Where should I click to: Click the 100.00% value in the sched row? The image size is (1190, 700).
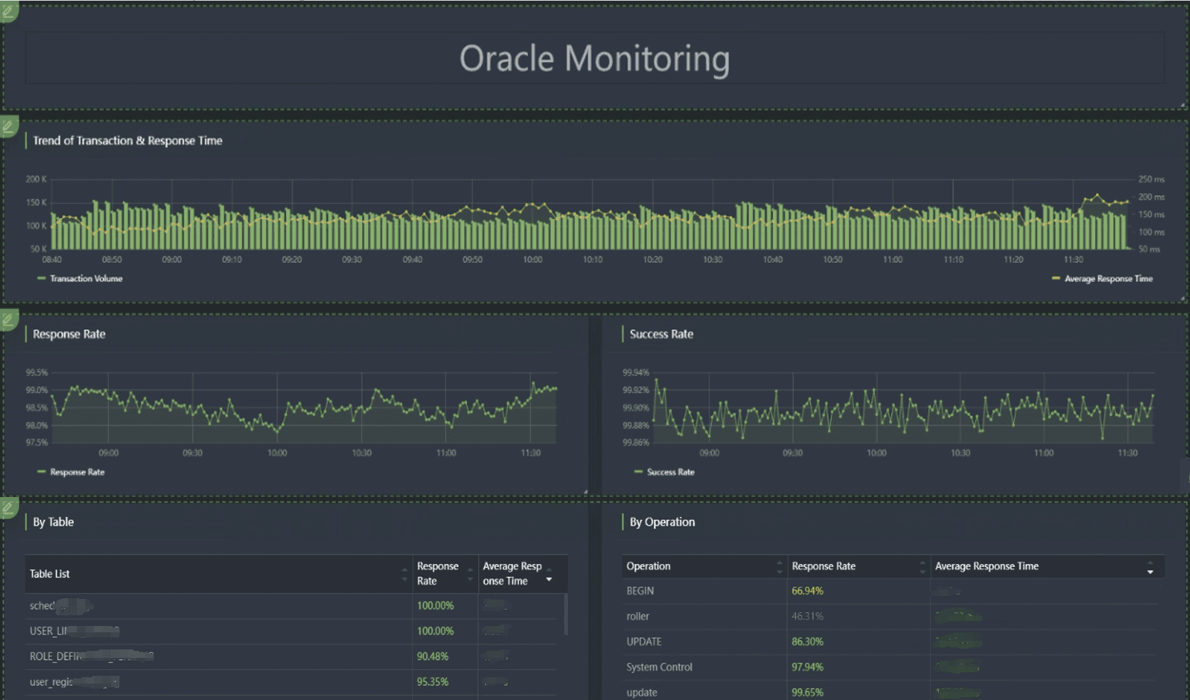(x=435, y=606)
